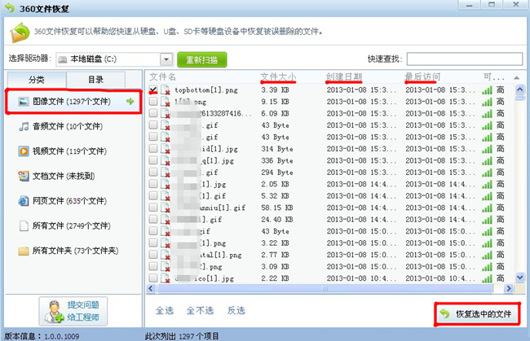This screenshot has height=341, width=530.
Task: Click the 360 file recovery logo icon
Action: click(20, 33)
